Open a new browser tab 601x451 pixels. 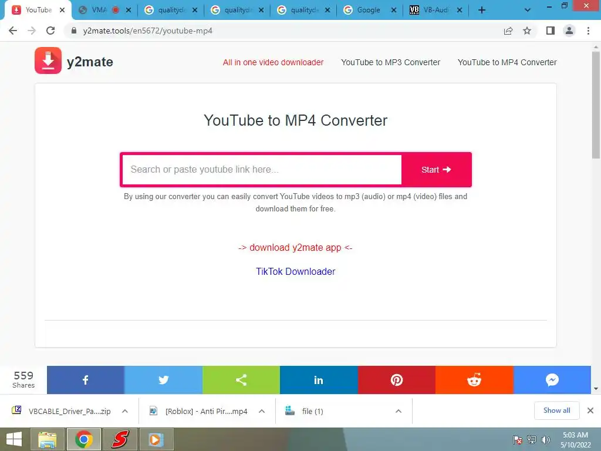(482, 11)
